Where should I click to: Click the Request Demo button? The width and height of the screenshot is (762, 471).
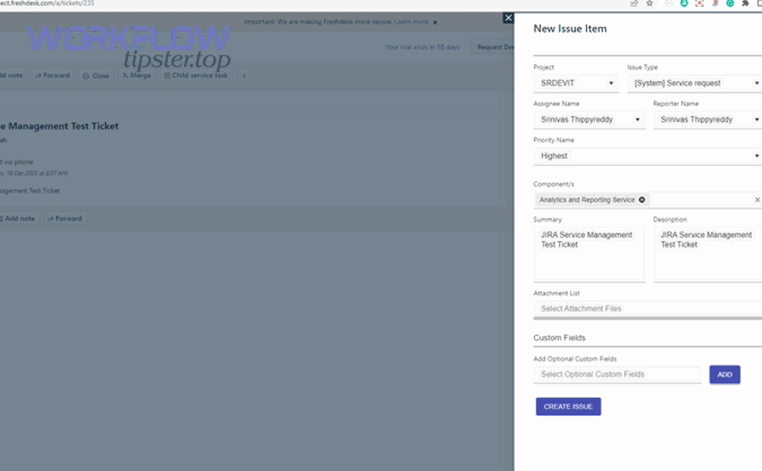click(492, 47)
